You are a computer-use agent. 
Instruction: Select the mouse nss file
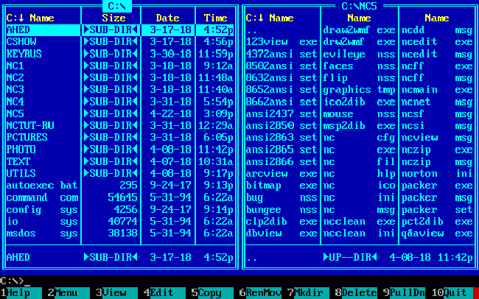(360, 113)
